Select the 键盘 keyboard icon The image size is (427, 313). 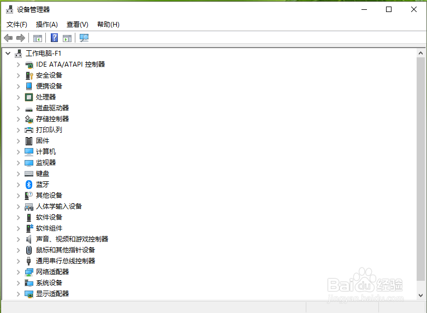click(x=29, y=174)
